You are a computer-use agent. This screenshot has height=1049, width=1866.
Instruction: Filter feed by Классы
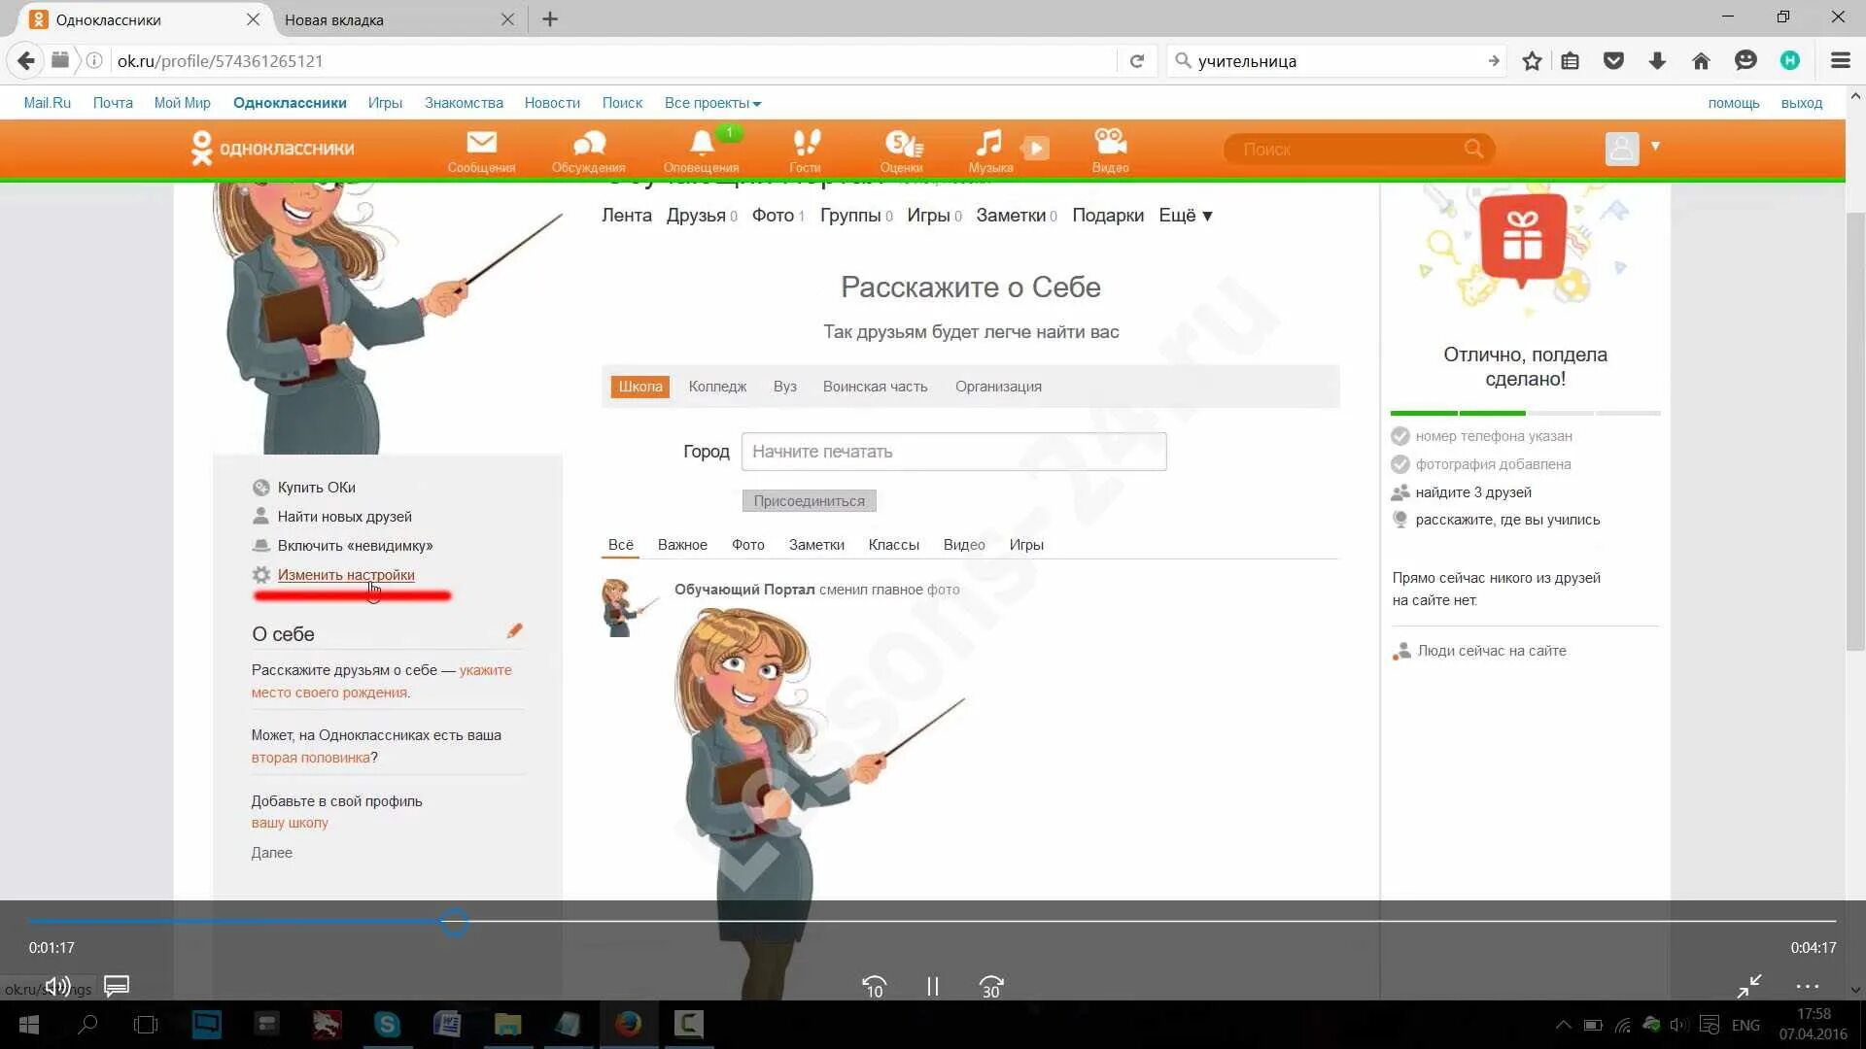click(893, 545)
